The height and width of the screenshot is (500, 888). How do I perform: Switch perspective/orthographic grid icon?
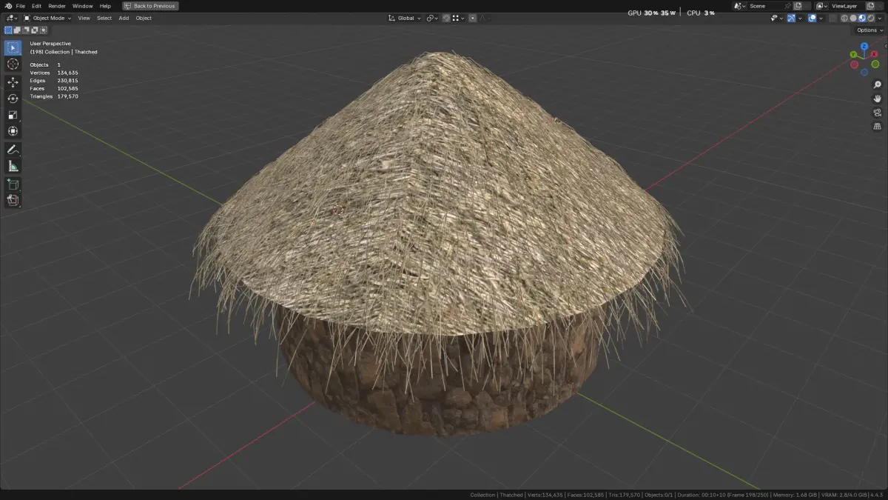point(877,127)
